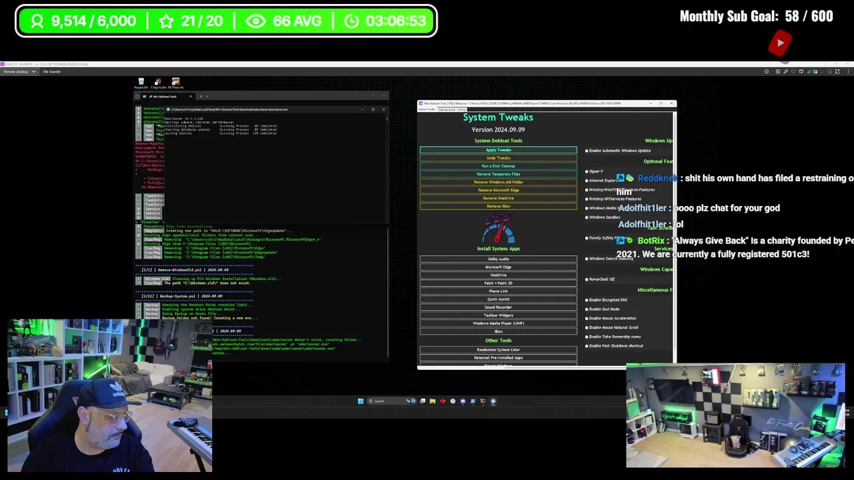Image resolution: width=854 pixels, height=480 pixels.
Task: Toggle Enable Automatic Windows Update checkbox
Action: tap(587, 151)
